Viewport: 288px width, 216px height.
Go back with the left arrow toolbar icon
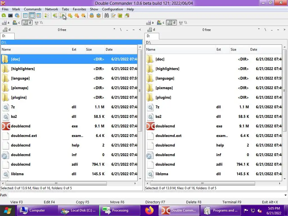coord(55,16)
